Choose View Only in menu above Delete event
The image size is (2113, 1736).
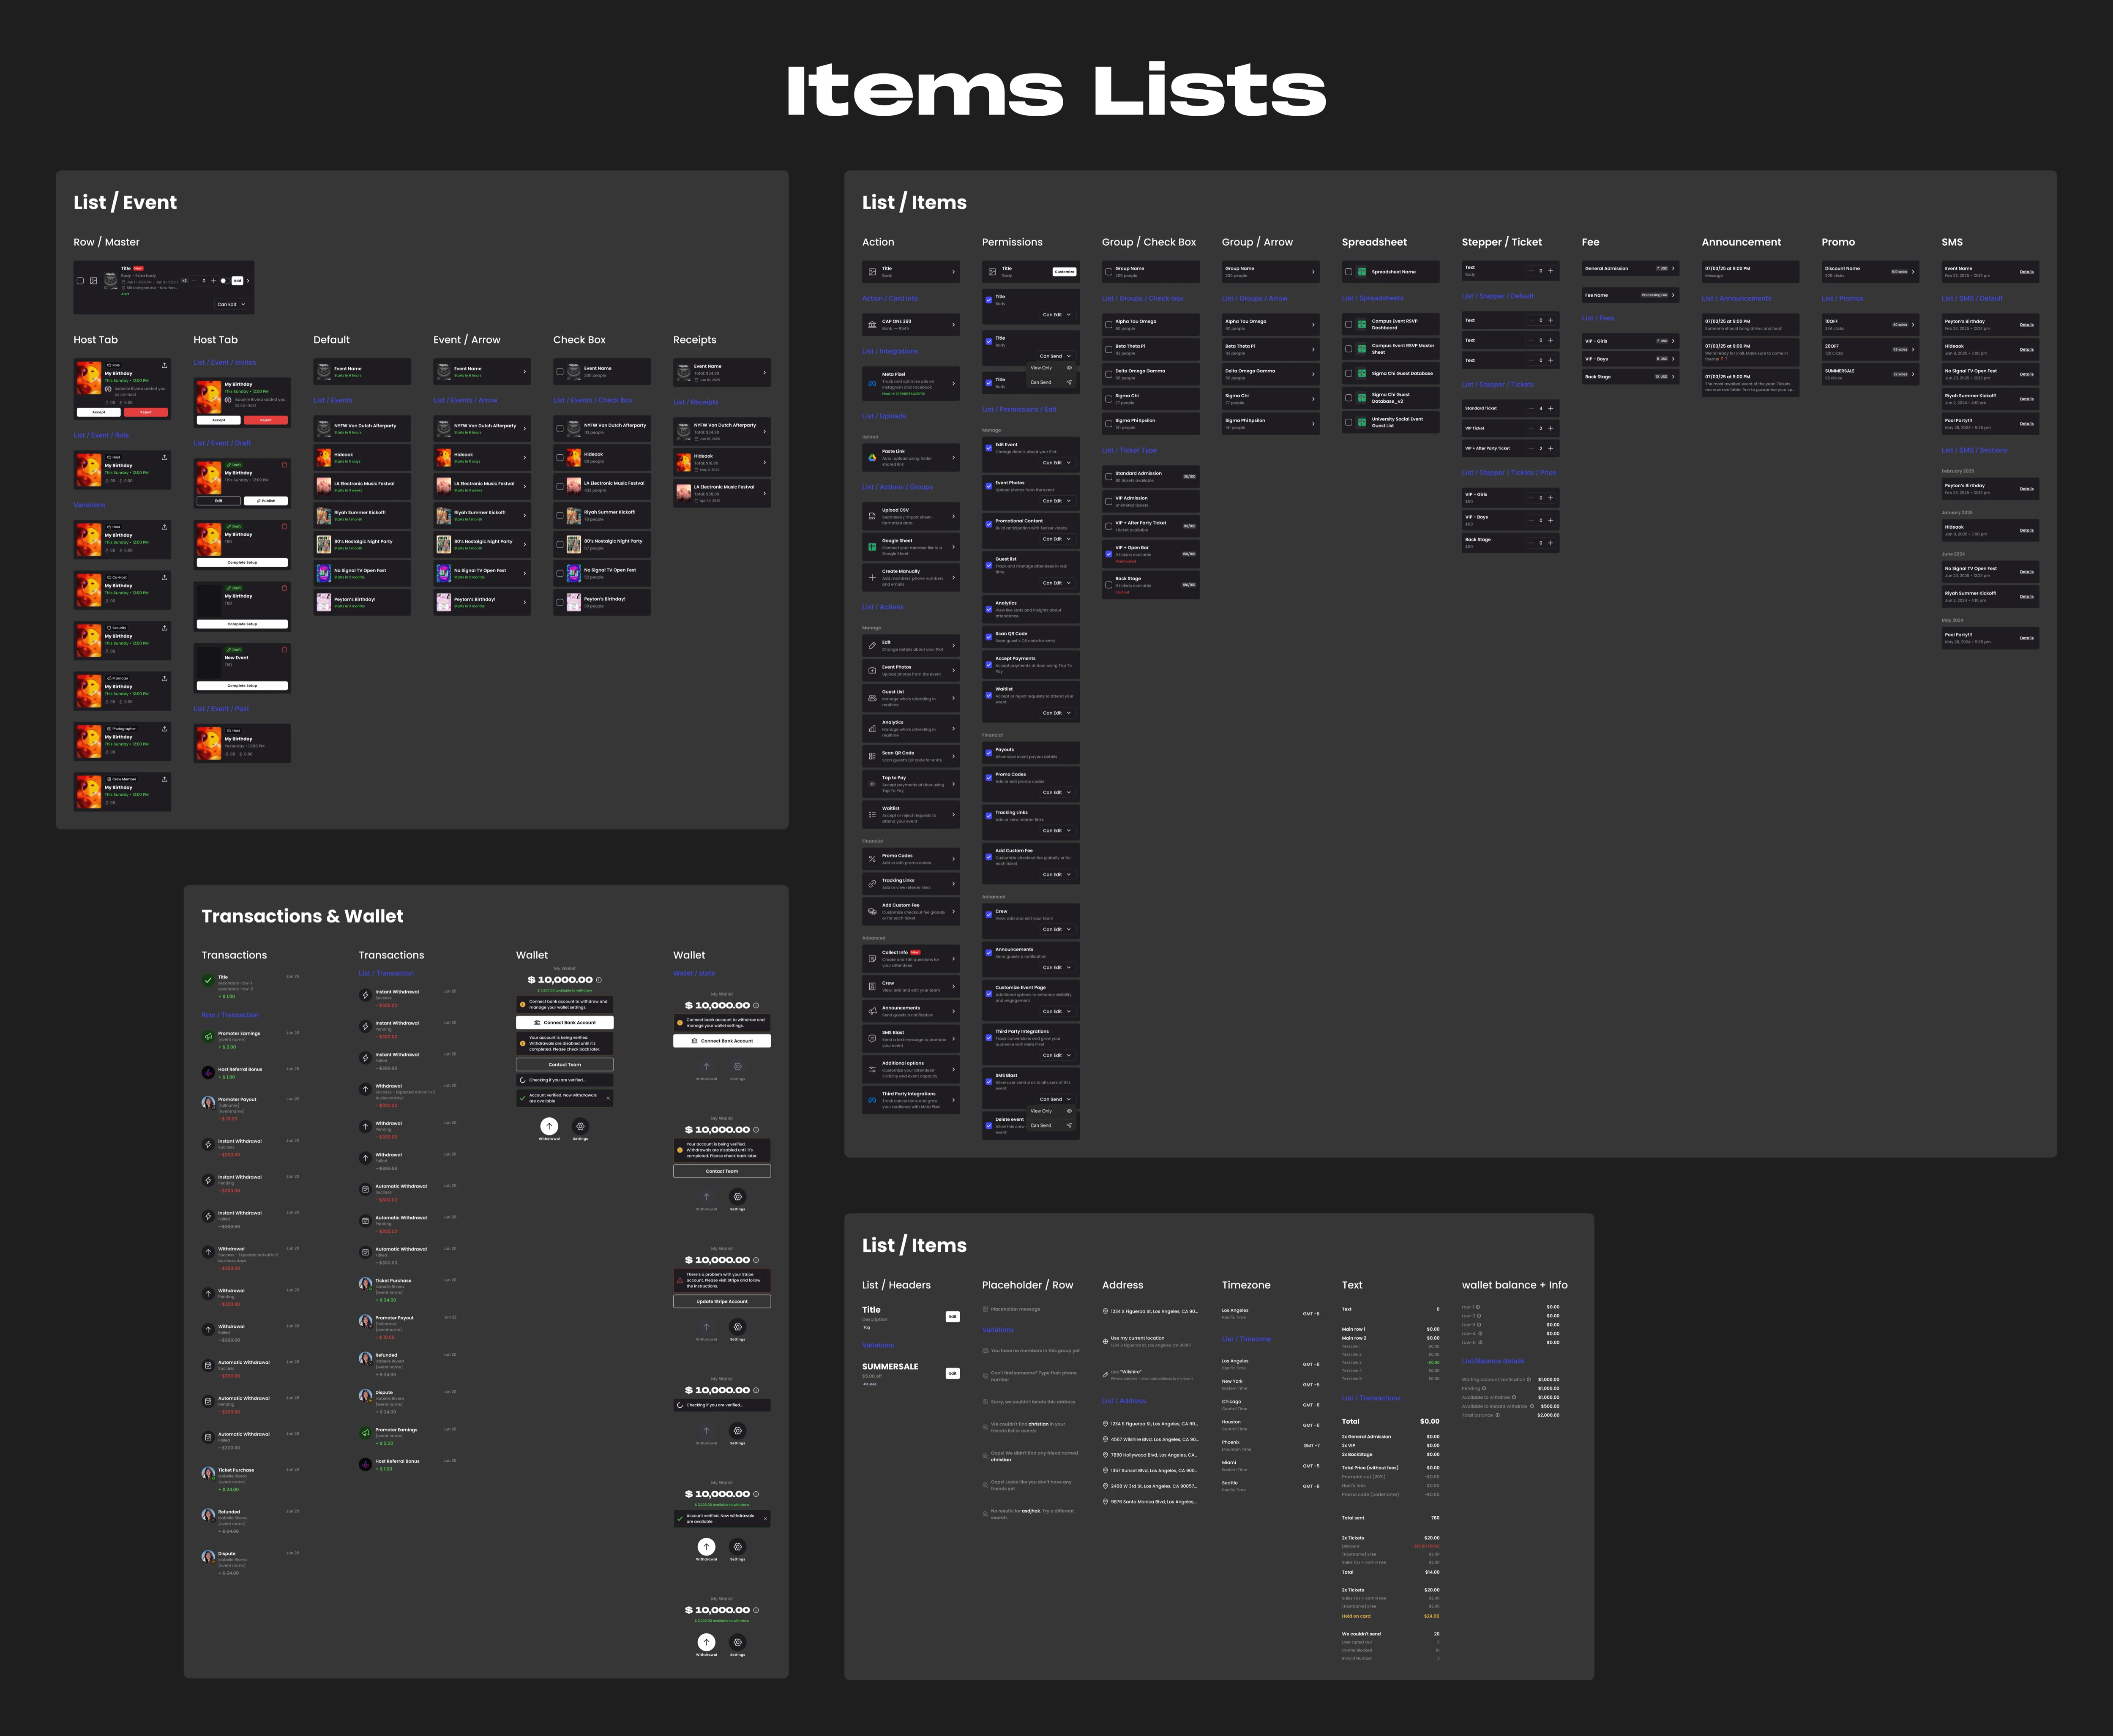pos(1051,1111)
